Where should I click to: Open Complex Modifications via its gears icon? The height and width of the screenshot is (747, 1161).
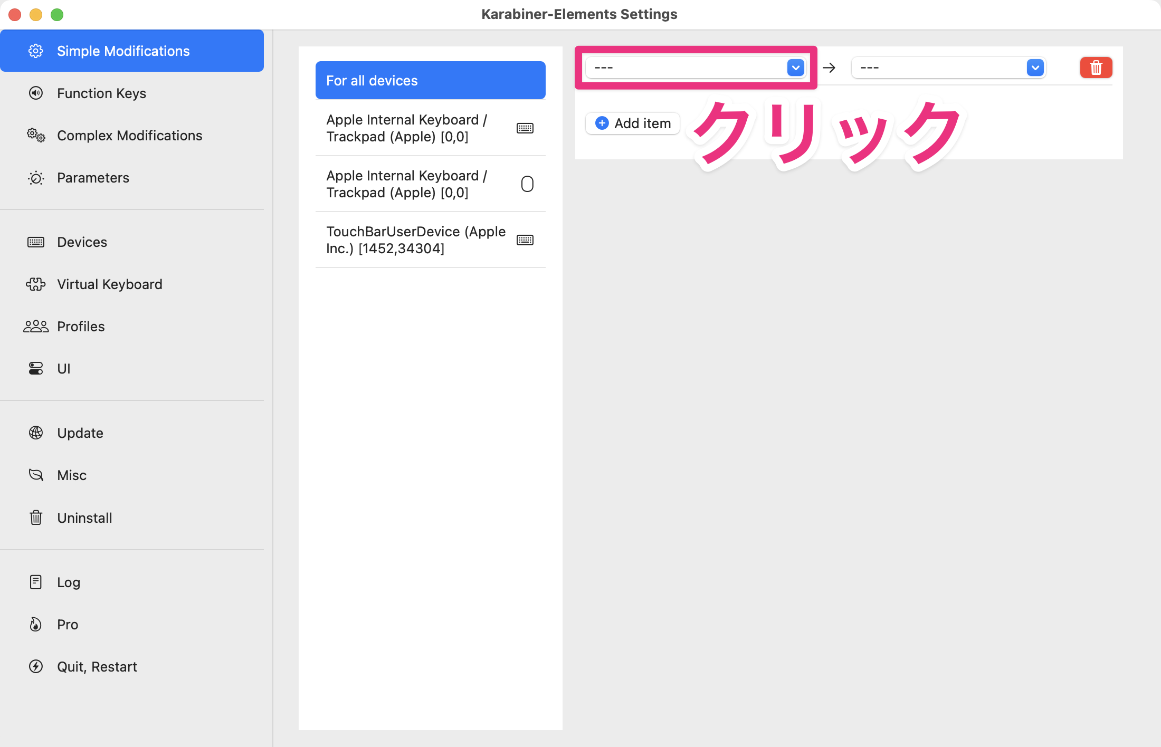pos(35,136)
